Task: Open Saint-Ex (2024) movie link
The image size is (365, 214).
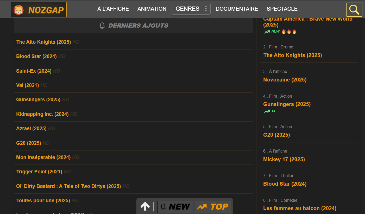Action: pos(34,71)
